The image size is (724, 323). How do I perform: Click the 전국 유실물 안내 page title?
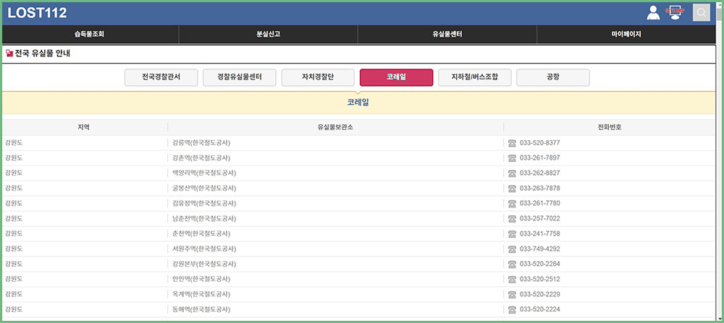43,53
